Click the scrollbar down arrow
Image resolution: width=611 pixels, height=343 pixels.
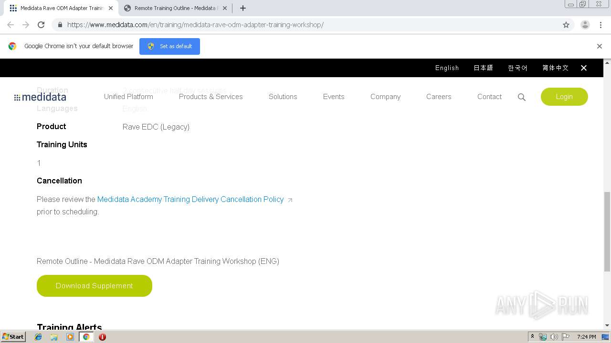[607, 325]
